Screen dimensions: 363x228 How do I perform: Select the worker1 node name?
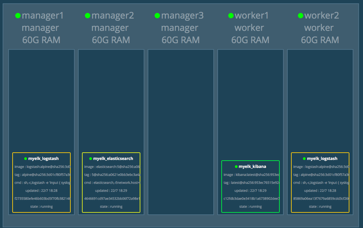pyautogui.click(x=252, y=16)
